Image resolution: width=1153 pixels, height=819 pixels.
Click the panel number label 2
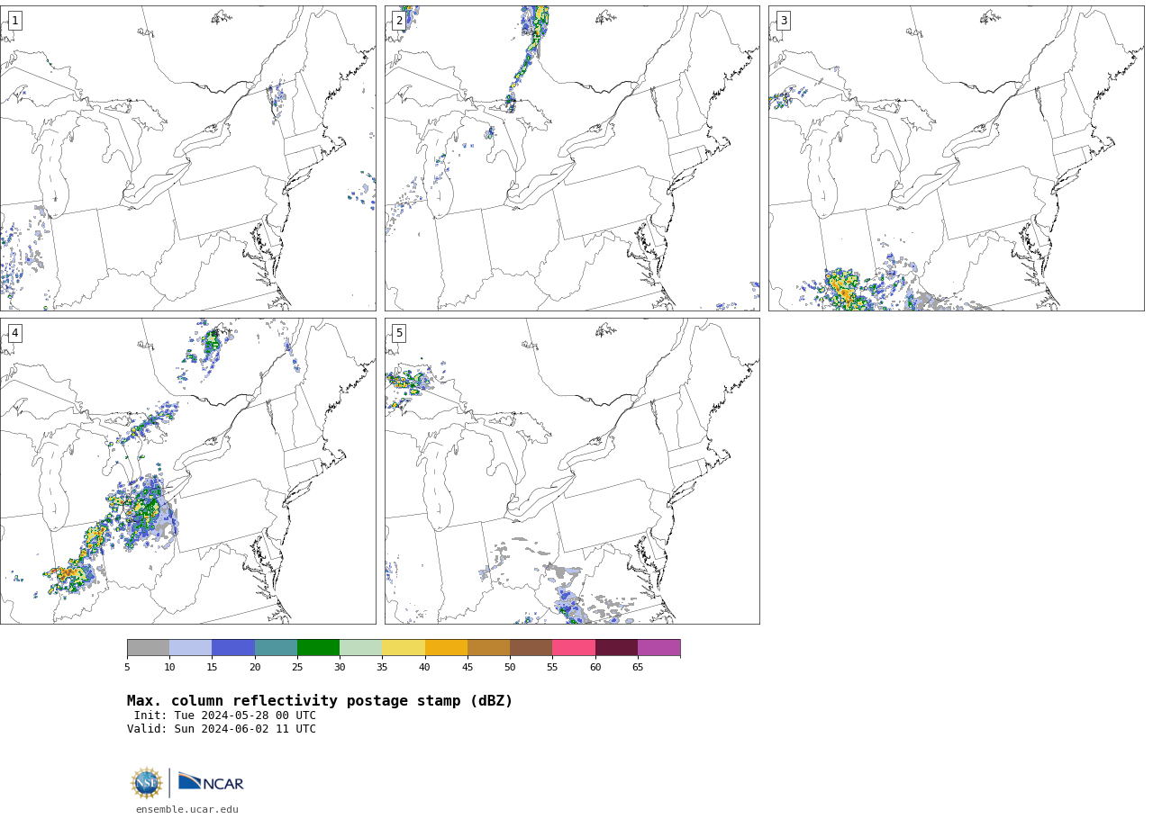click(399, 21)
